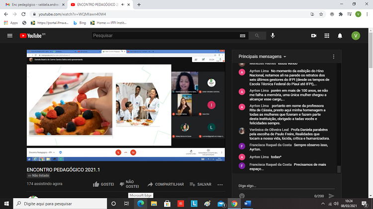The height and width of the screenshot is (209, 373).
Task: Open the on-screen keyboard in search bar
Action: tap(242, 36)
